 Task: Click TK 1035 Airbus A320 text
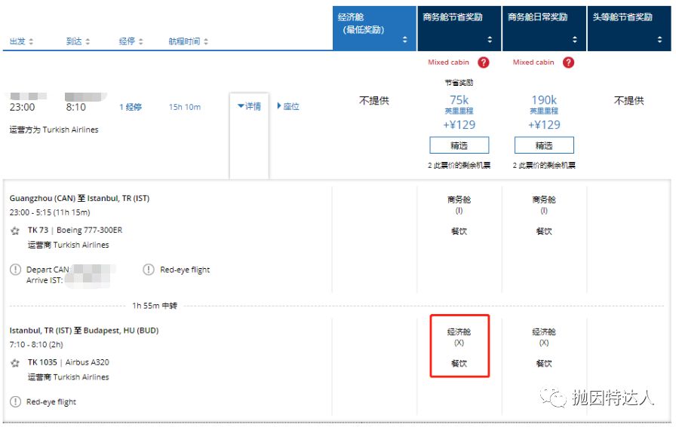[69, 362]
